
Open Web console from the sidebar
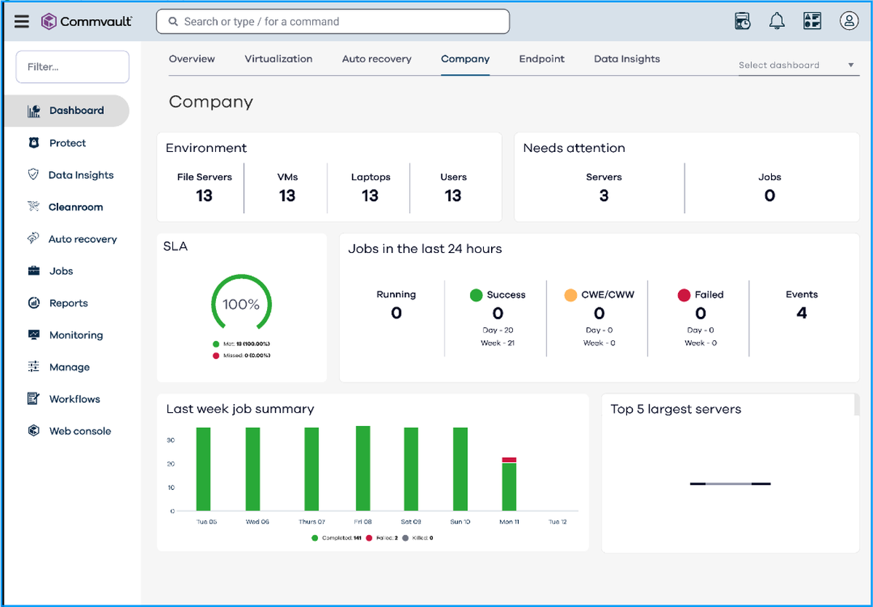point(79,430)
